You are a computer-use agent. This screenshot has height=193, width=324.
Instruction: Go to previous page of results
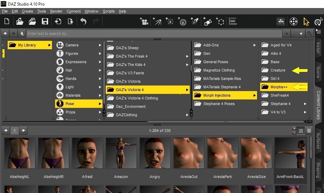coord(6,131)
